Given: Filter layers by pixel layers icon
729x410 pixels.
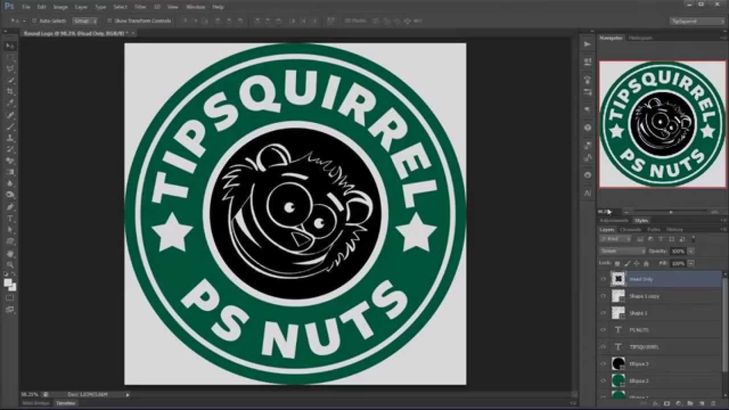Looking at the screenshot, I should click(x=640, y=239).
